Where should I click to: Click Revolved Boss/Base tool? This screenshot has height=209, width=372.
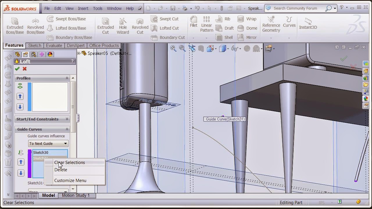[35, 26]
